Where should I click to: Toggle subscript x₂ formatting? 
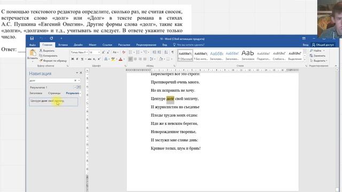94,59
